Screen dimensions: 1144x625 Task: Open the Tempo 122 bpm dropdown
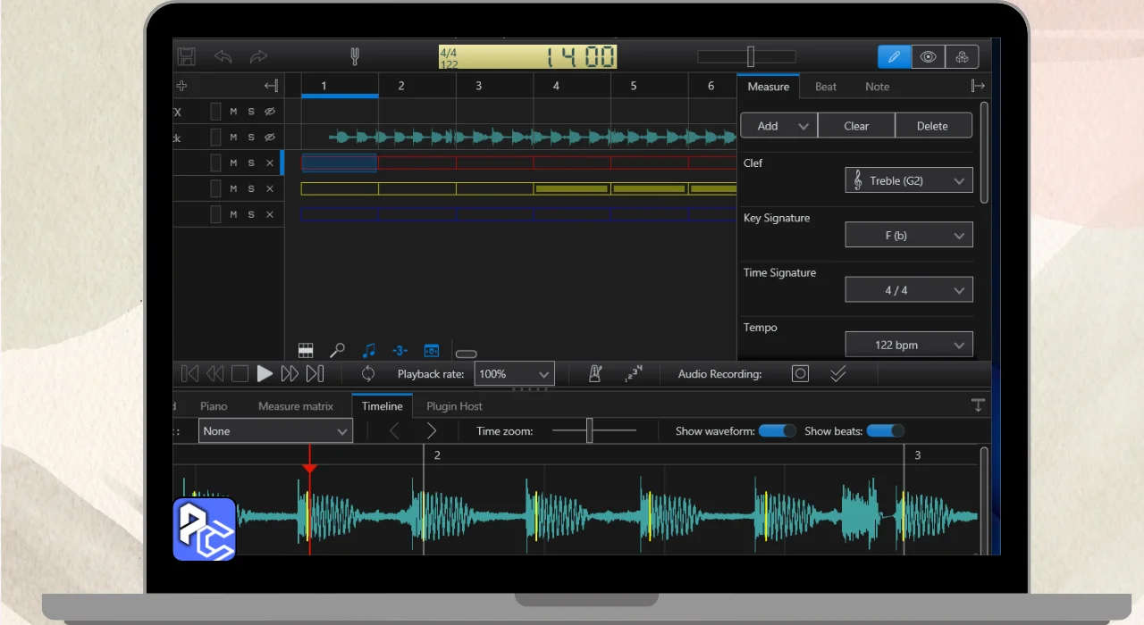pyautogui.click(x=909, y=345)
